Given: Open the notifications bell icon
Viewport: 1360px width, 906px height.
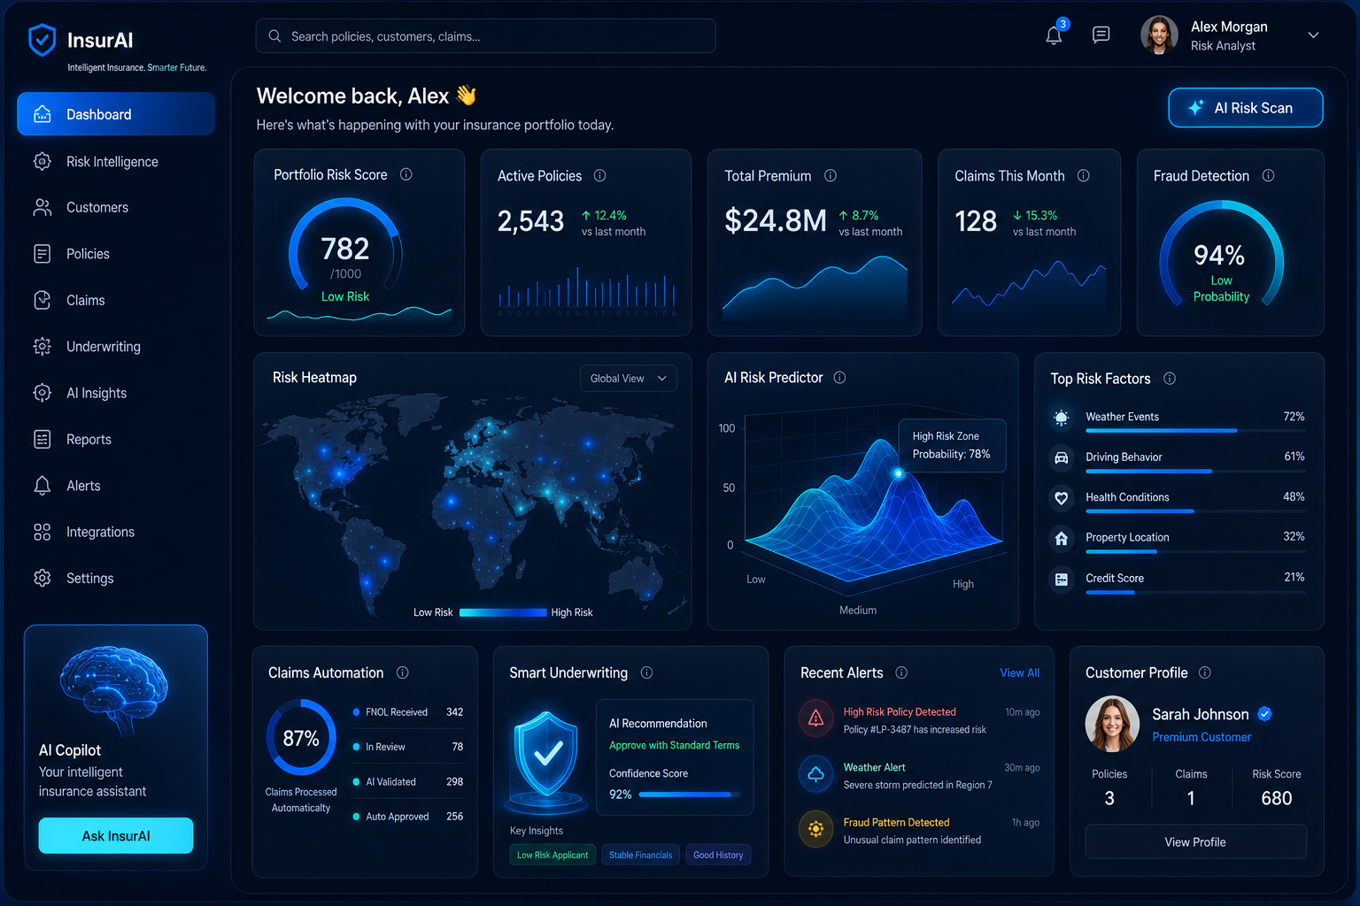Looking at the screenshot, I should click(1054, 35).
